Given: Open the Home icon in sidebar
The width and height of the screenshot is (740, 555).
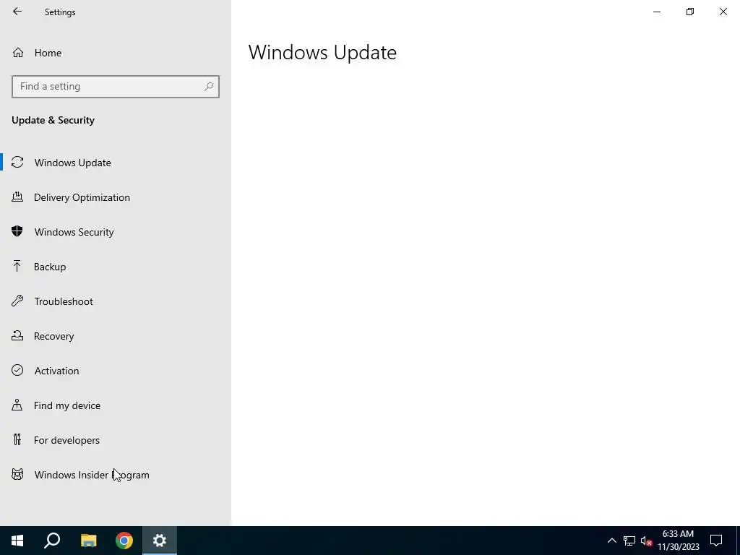Looking at the screenshot, I should (x=18, y=52).
